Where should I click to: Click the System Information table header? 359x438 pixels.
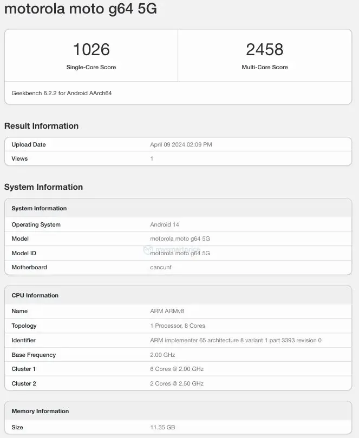[x=39, y=209]
